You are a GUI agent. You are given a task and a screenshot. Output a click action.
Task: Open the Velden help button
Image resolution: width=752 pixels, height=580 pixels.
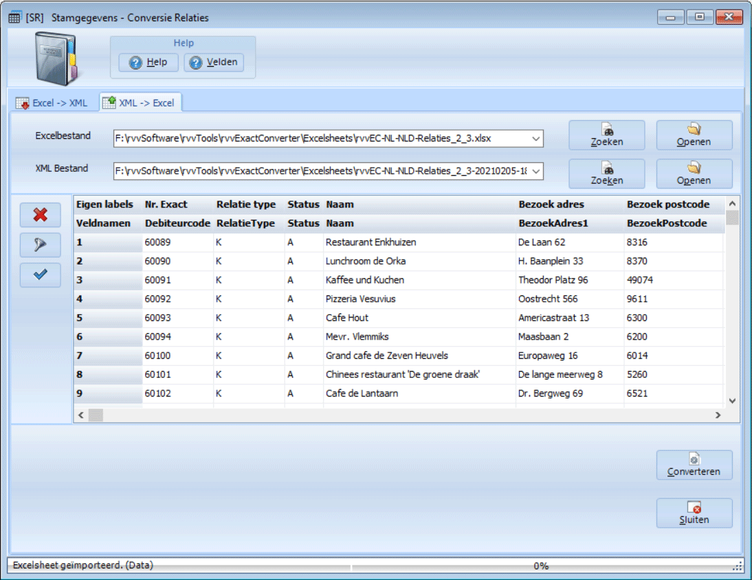tap(214, 63)
